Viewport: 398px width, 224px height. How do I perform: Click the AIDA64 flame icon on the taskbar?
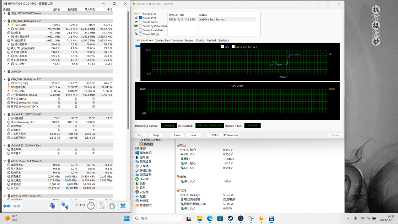[x=261, y=218]
